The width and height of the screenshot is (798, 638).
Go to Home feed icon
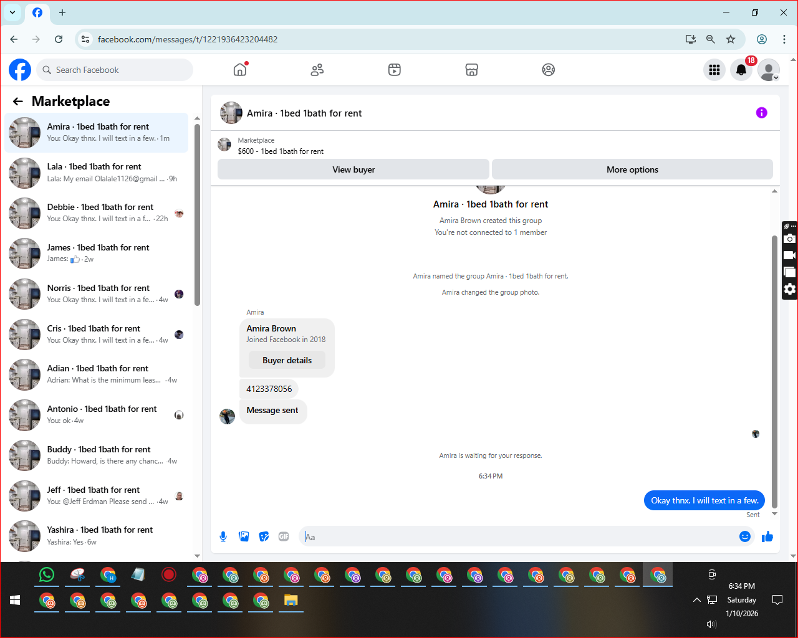point(240,70)
